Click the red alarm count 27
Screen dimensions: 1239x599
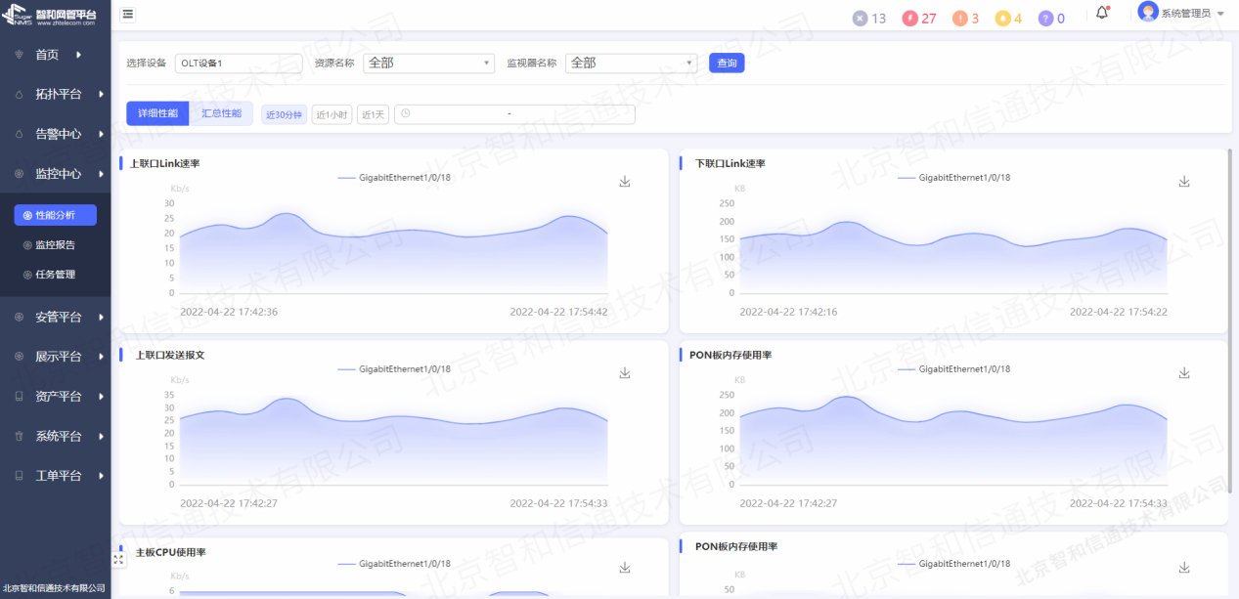click(919, 18)
